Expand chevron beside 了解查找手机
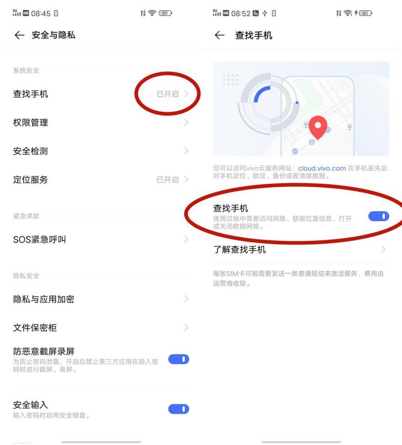The image size is (402, 445). (x=384, y=250)
